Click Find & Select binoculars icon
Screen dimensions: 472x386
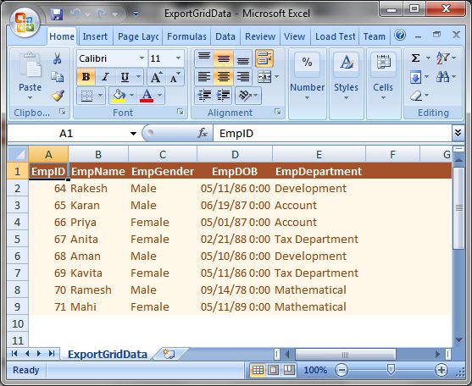tap(442, 77)
